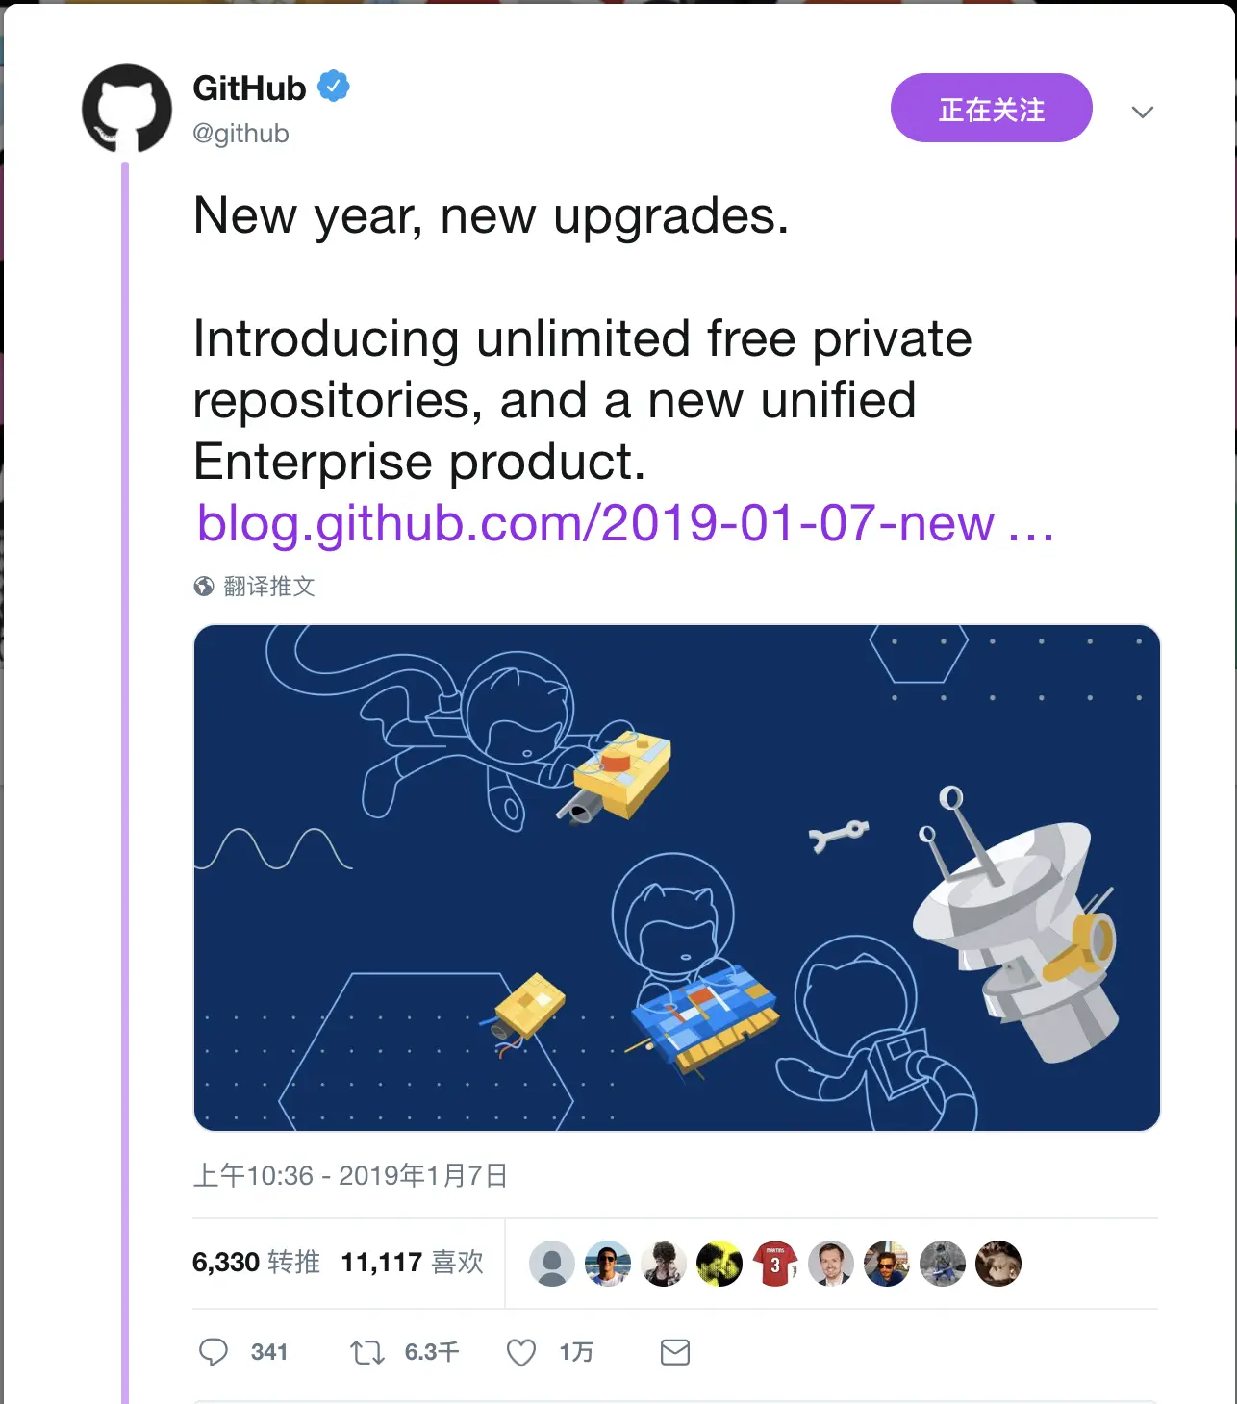Open the default gray silhouette liker avatar
The width and height of the screenshot is (1237, 1404).
click(552, 1264)
